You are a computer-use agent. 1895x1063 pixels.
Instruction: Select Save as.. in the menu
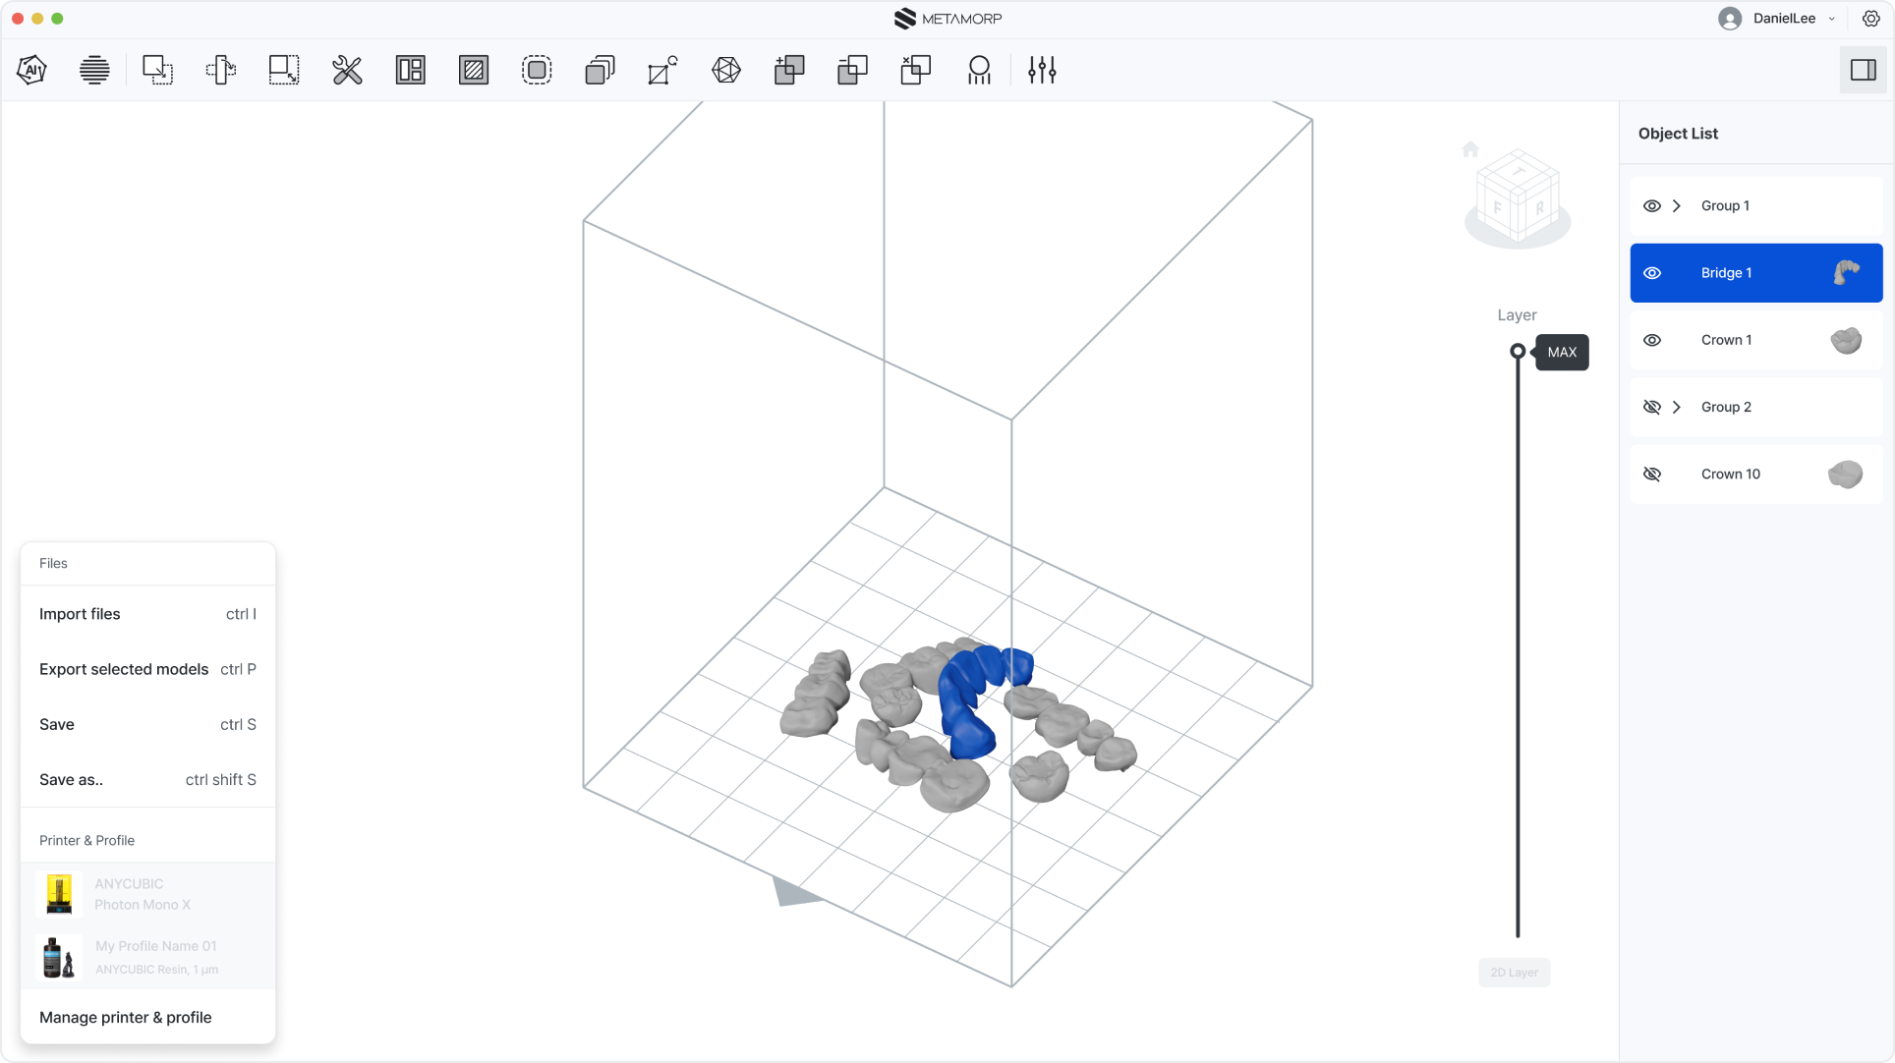(x=70, y=779)
